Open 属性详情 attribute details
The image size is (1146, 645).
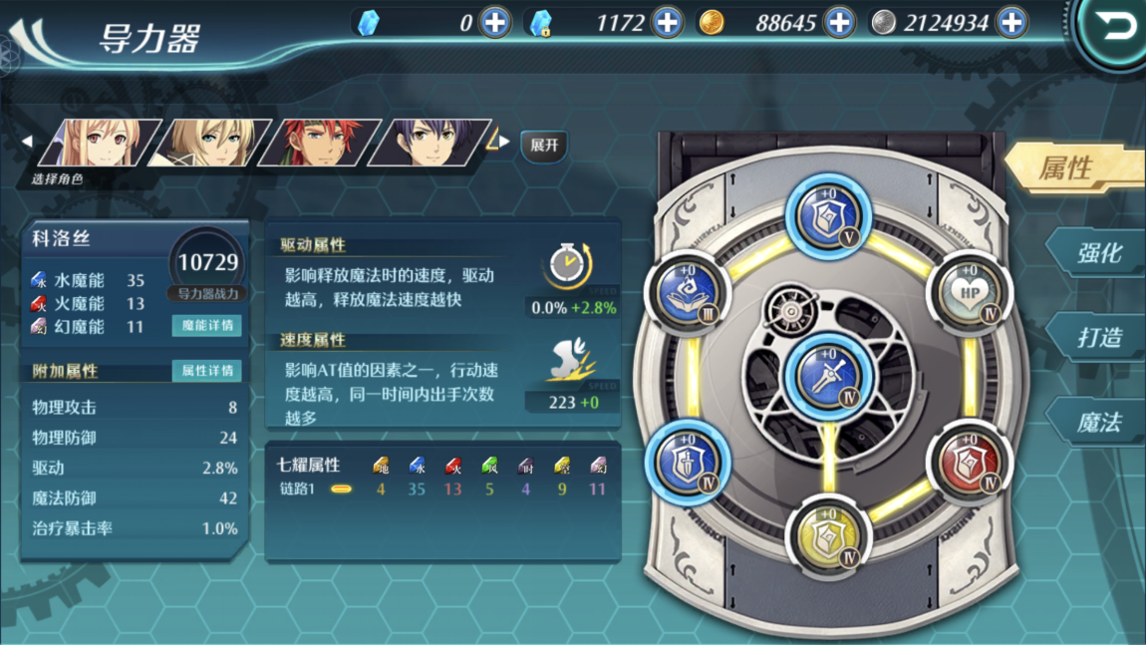(207, 371)
